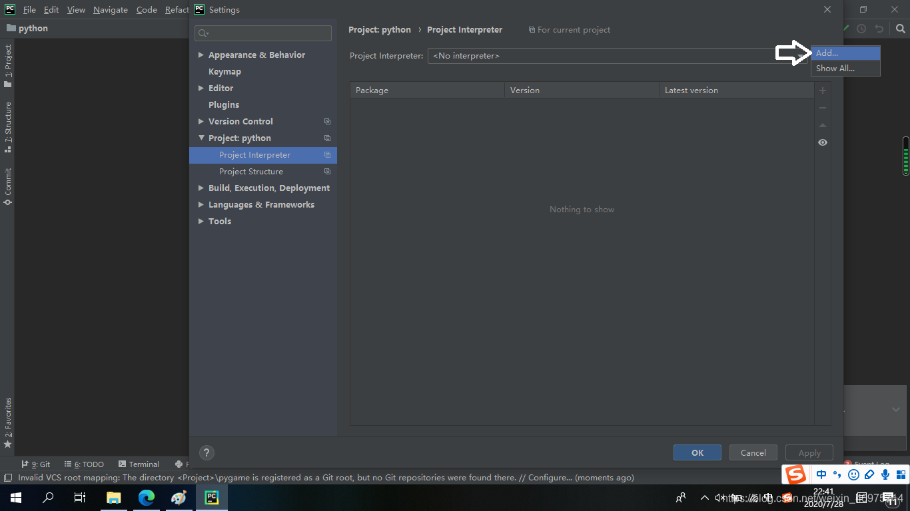Click the Sogou emoji smiley icon
Image resolution: width=910 pixels, height=511 pixels.
tap(853, 474)
